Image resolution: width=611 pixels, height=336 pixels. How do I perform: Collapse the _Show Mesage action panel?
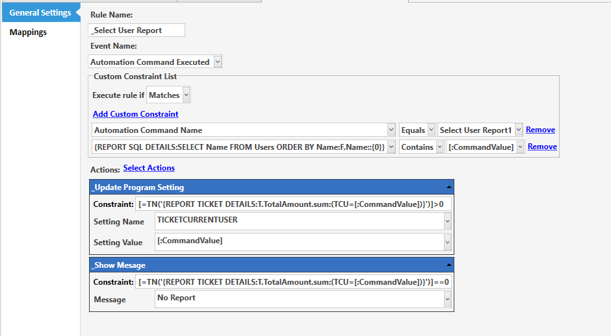pyautogui.click(x=450, y=265)
